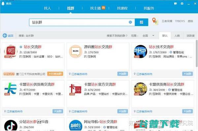The image size is (198, 131).
Task: Open the map location icon
Action: pos(155,21)
